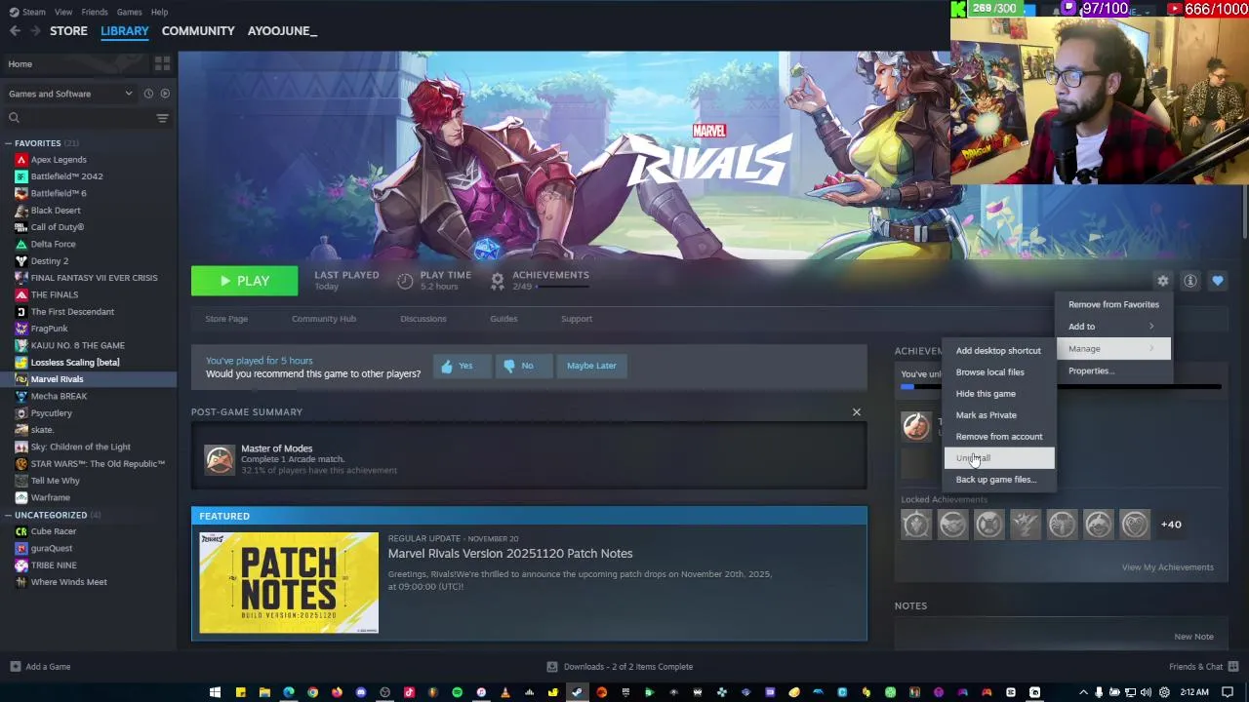
Task: Collapse the FAVORITES category
Action: pos(8,143)
